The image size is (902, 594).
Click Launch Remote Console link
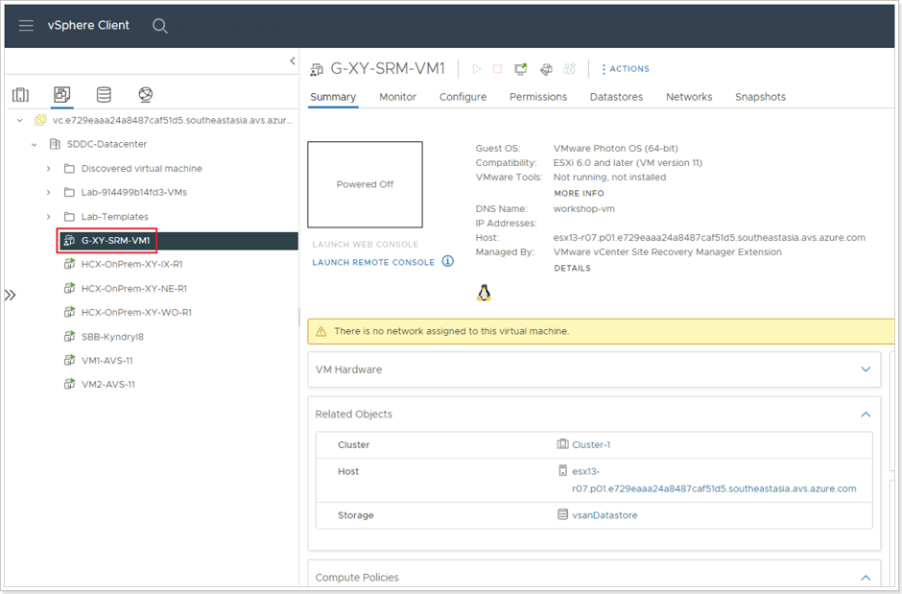pos(373,262)
